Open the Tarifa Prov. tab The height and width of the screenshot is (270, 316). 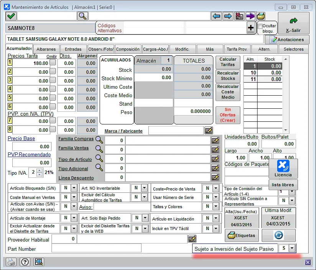pyautogui.click(x=237, y=49)
